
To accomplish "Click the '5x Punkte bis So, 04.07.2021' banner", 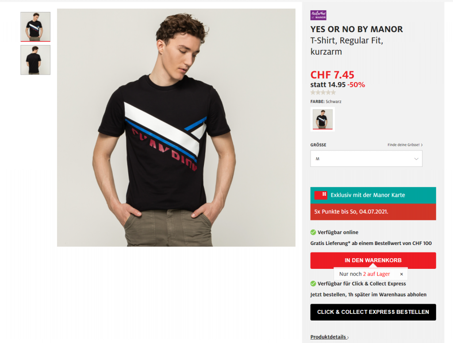I will tap(373, 212).
